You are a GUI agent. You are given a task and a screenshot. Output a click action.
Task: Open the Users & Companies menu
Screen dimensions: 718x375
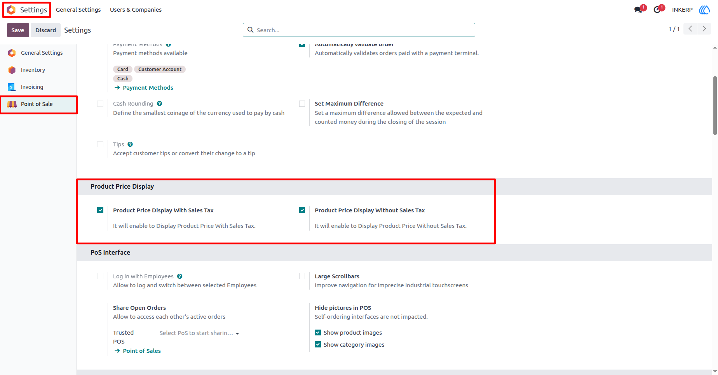click(x=136, y=10)
